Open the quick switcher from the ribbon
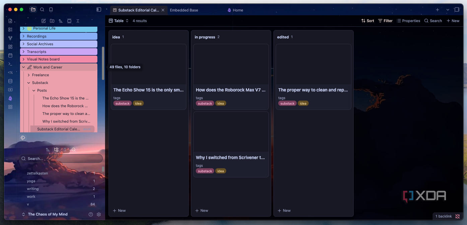 [x=10, y=21]
